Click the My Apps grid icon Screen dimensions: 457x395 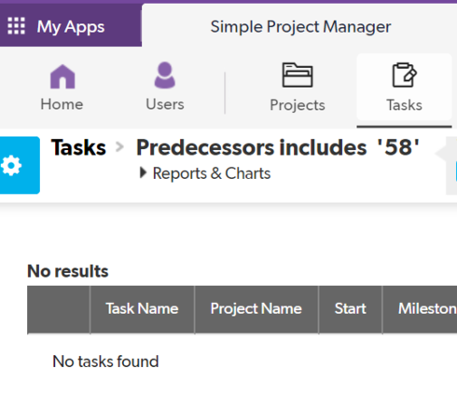click(16, 26)
